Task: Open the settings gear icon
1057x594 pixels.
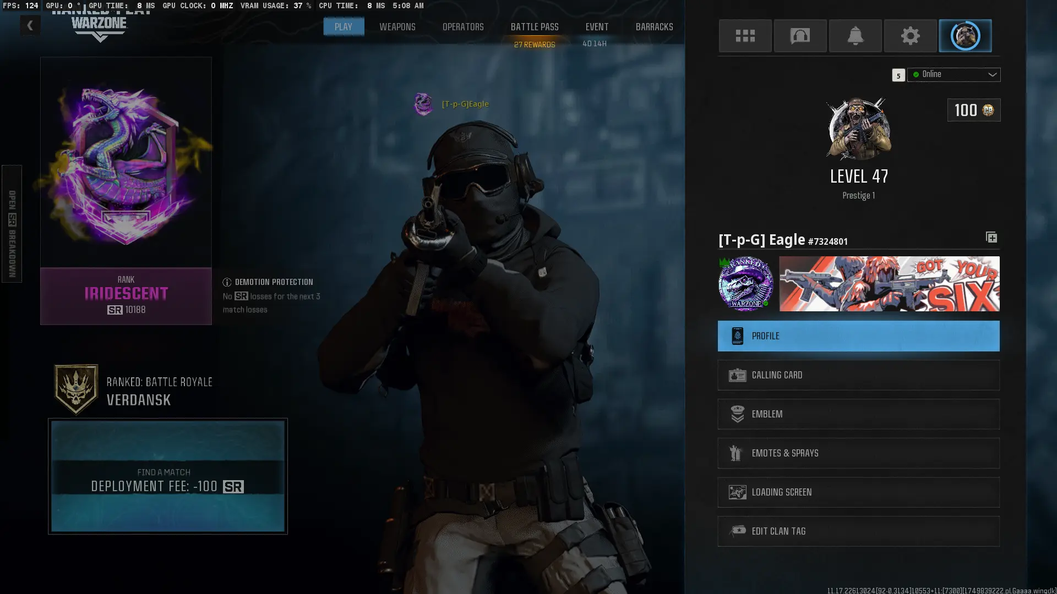Action: point(910,36)
